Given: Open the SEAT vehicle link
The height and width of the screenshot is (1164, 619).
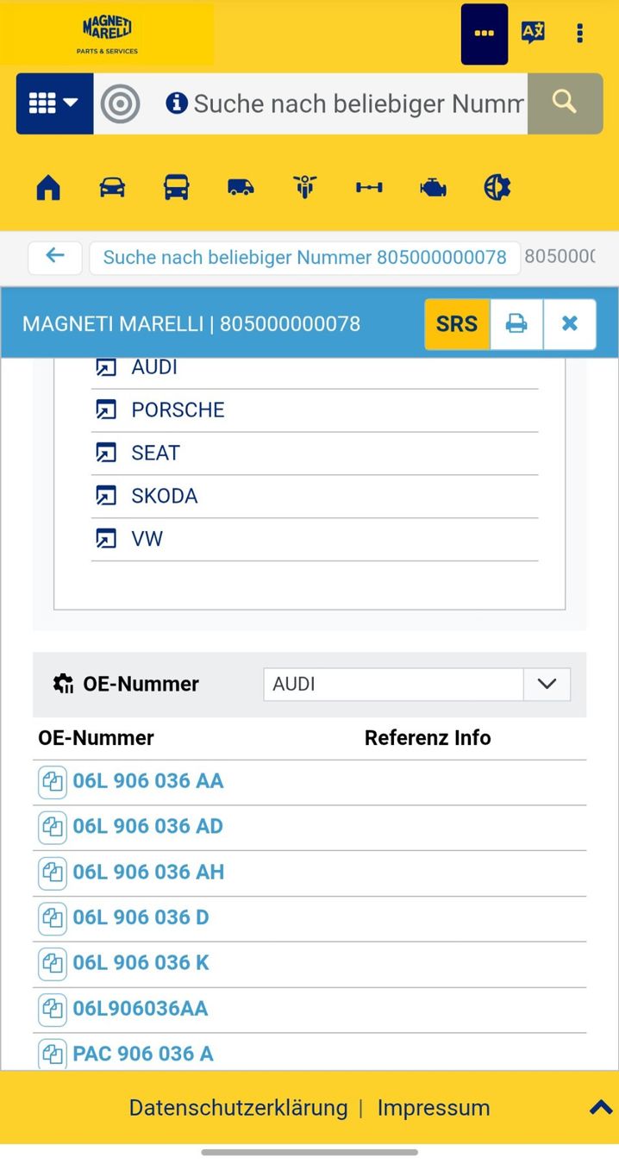Looking at the screenshot, I should 155,453.
